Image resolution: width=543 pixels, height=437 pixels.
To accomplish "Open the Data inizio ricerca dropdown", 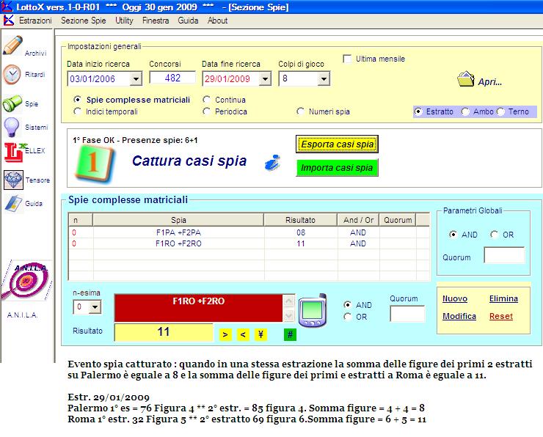I will pyautogui.click(x=136, y=79).
